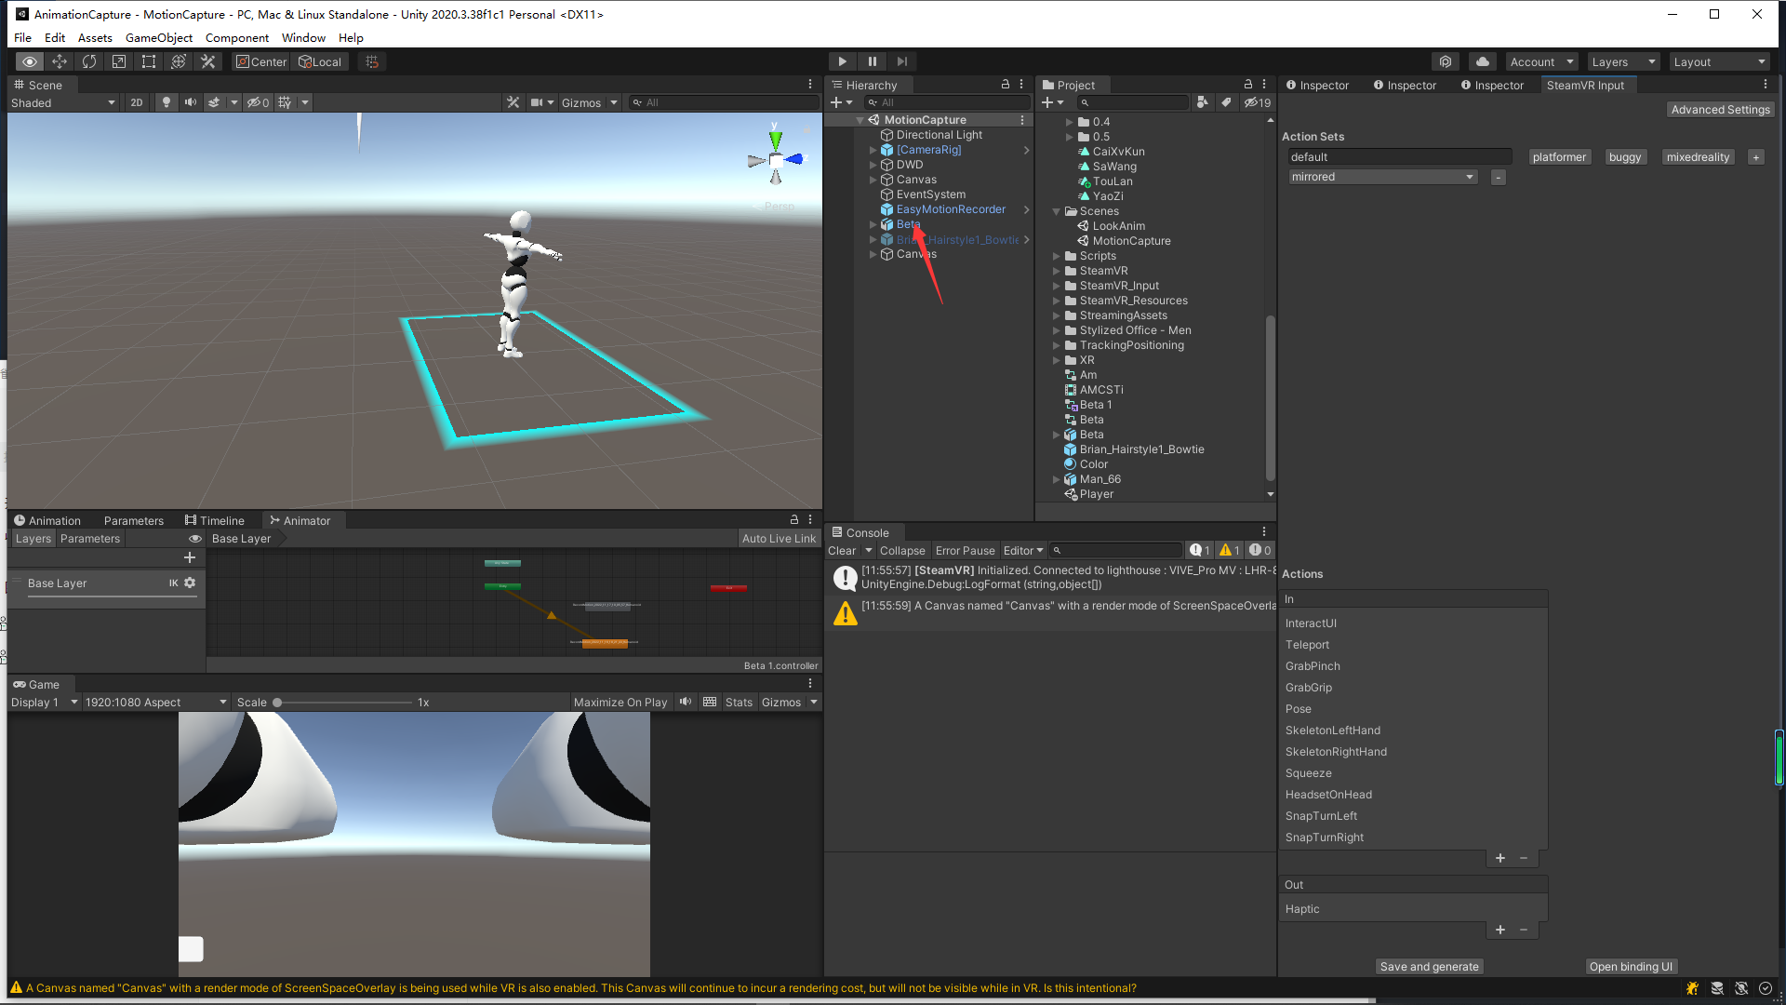Viewport: 1786px width, 1005px height.
Task: Expand the SteamVR folder in Project
Action: (1057, 271)
